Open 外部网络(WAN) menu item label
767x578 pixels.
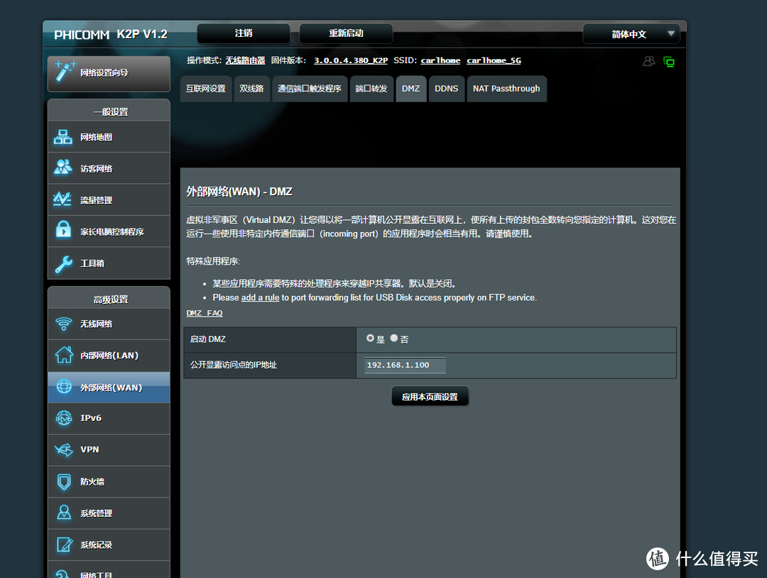click(x=111, y=388)
